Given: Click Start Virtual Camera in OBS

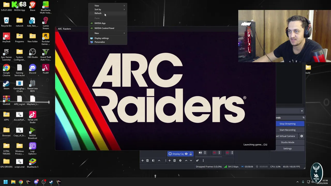Looking at the screenshot, I should pyautogui.click(x=287, y=136).
